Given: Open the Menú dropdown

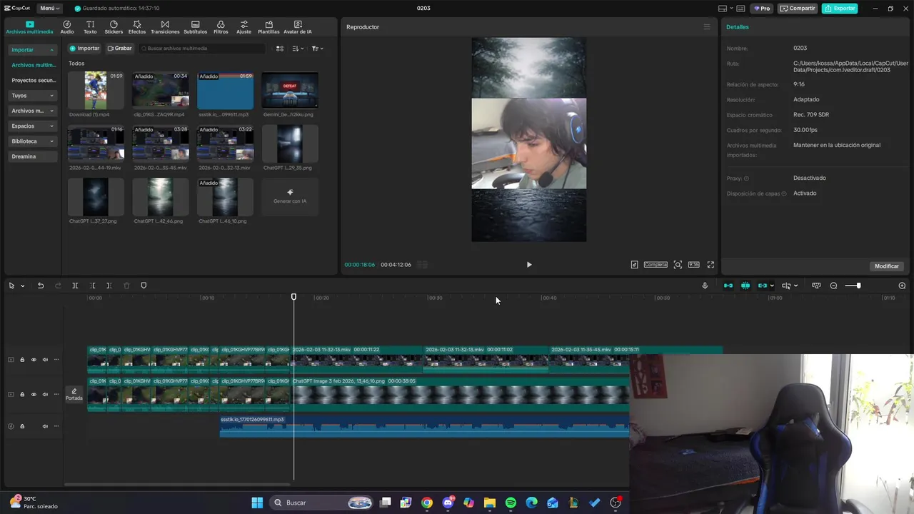Looking at the screenshot, I should (49, 9).
